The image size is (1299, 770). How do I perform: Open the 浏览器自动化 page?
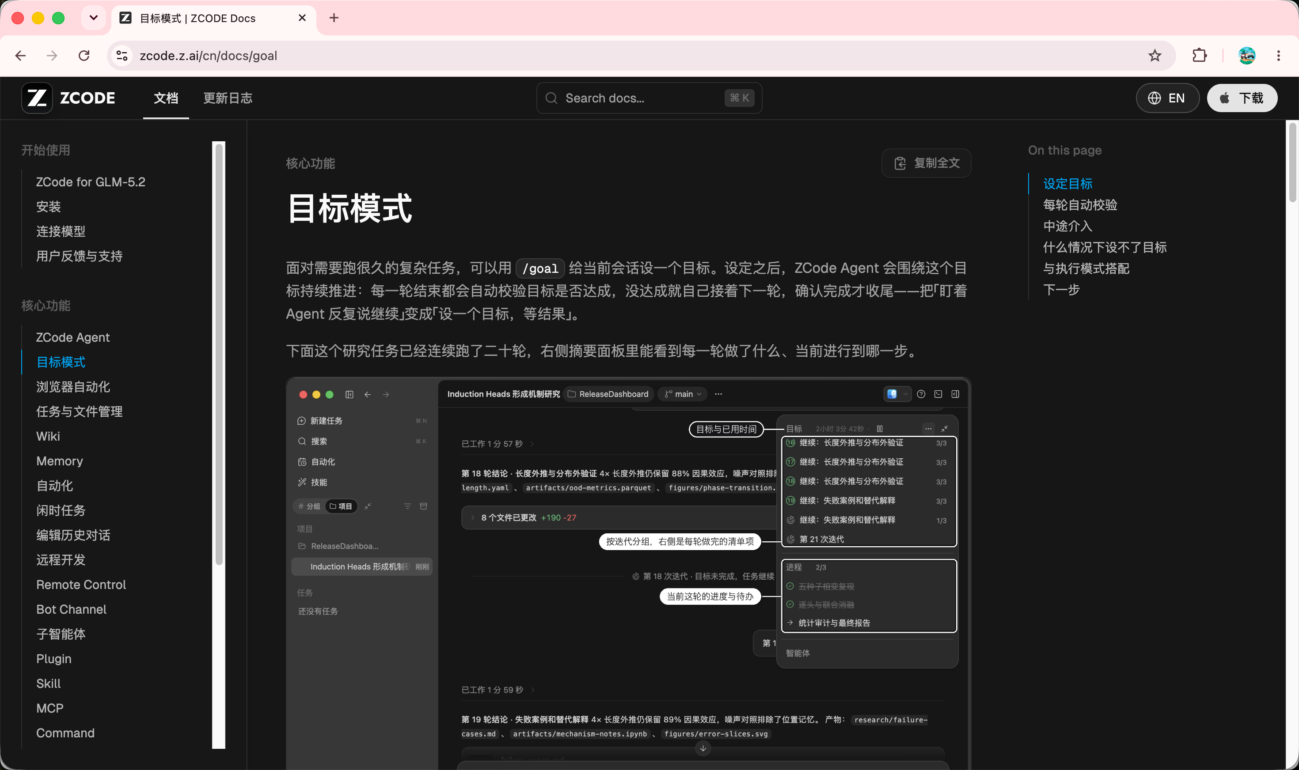73,387
